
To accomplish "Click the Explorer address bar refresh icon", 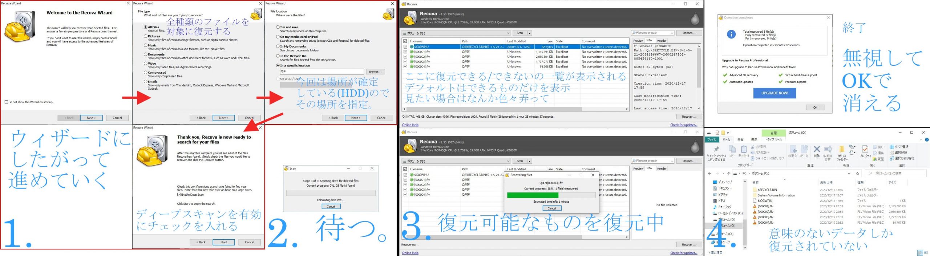I will point(858,173).
